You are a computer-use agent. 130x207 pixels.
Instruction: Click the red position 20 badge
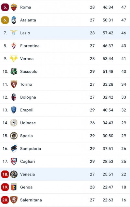(5, 200)
